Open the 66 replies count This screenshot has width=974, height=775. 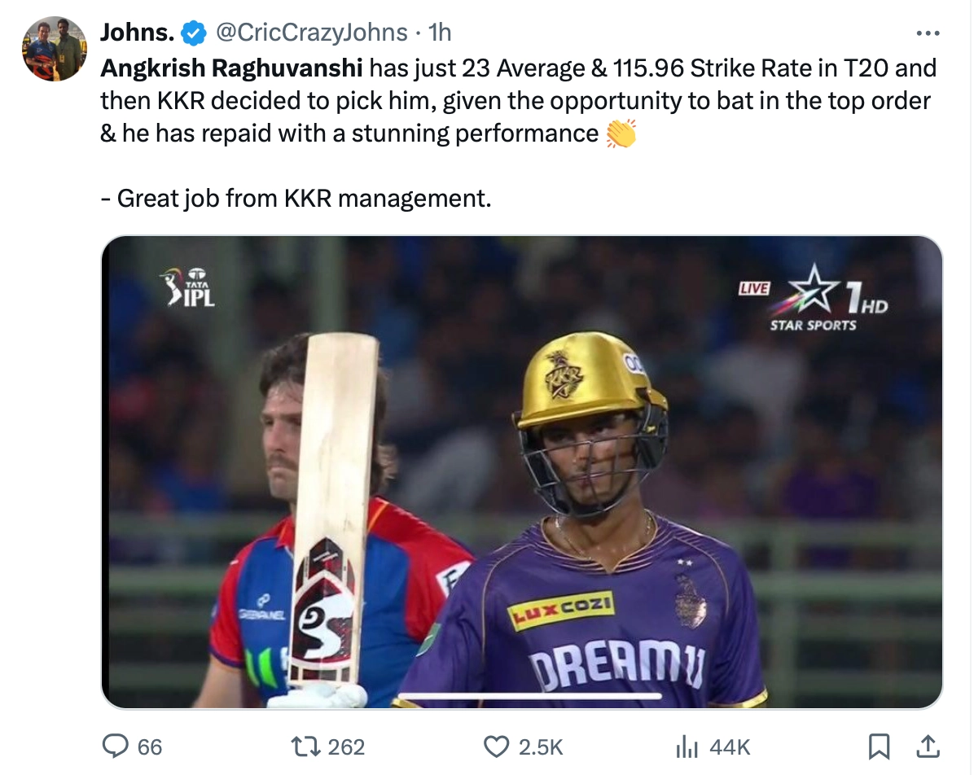149,746
